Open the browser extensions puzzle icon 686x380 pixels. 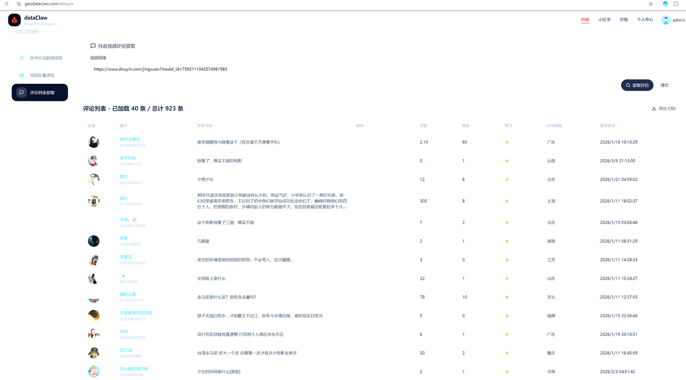pos(676,4)
